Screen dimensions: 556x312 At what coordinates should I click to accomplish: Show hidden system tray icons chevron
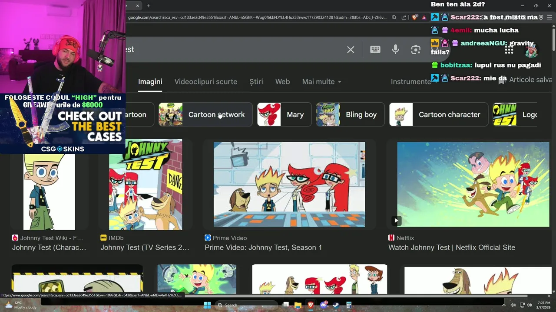tap(504, 305)
